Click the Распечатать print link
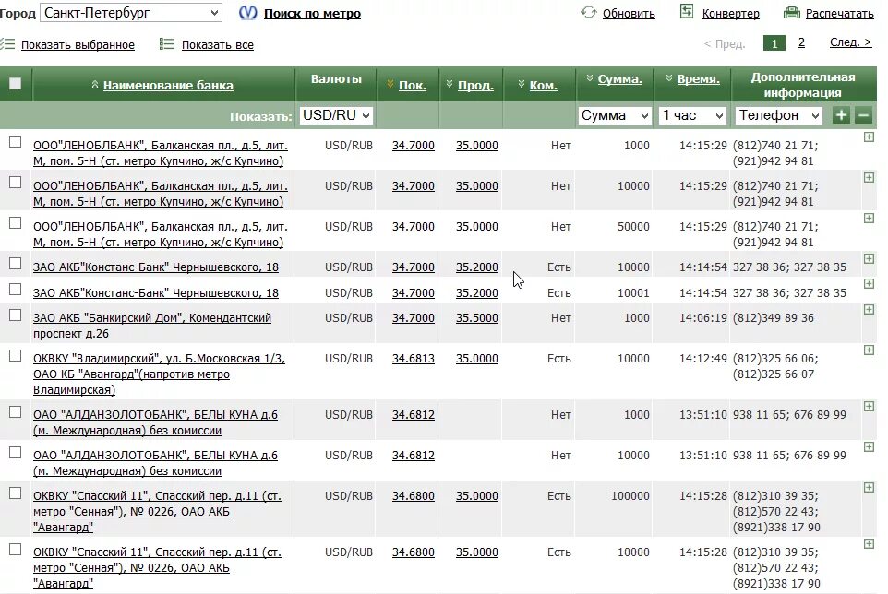 pyautogui.click(x=839, y=13)
